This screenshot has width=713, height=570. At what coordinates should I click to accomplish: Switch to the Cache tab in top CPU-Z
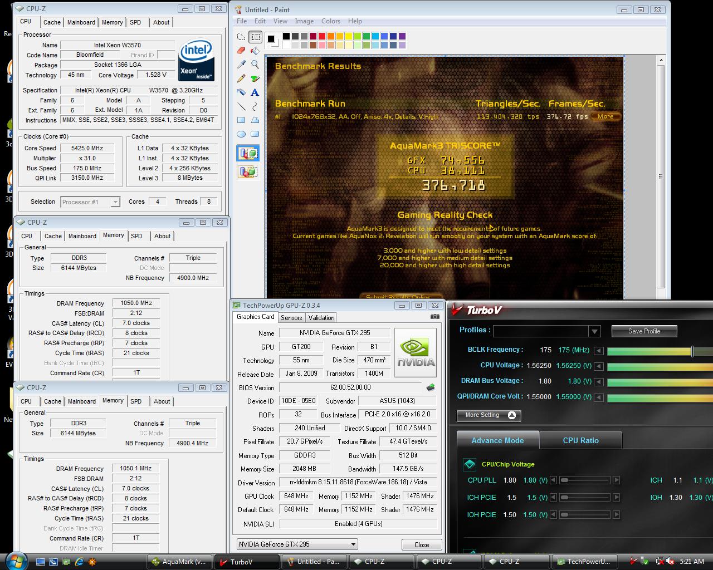click(52, 22)
